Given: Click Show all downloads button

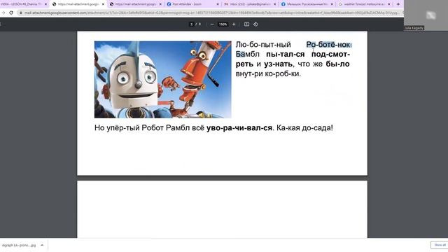Looking at the screenshot, I should point(440,245).
